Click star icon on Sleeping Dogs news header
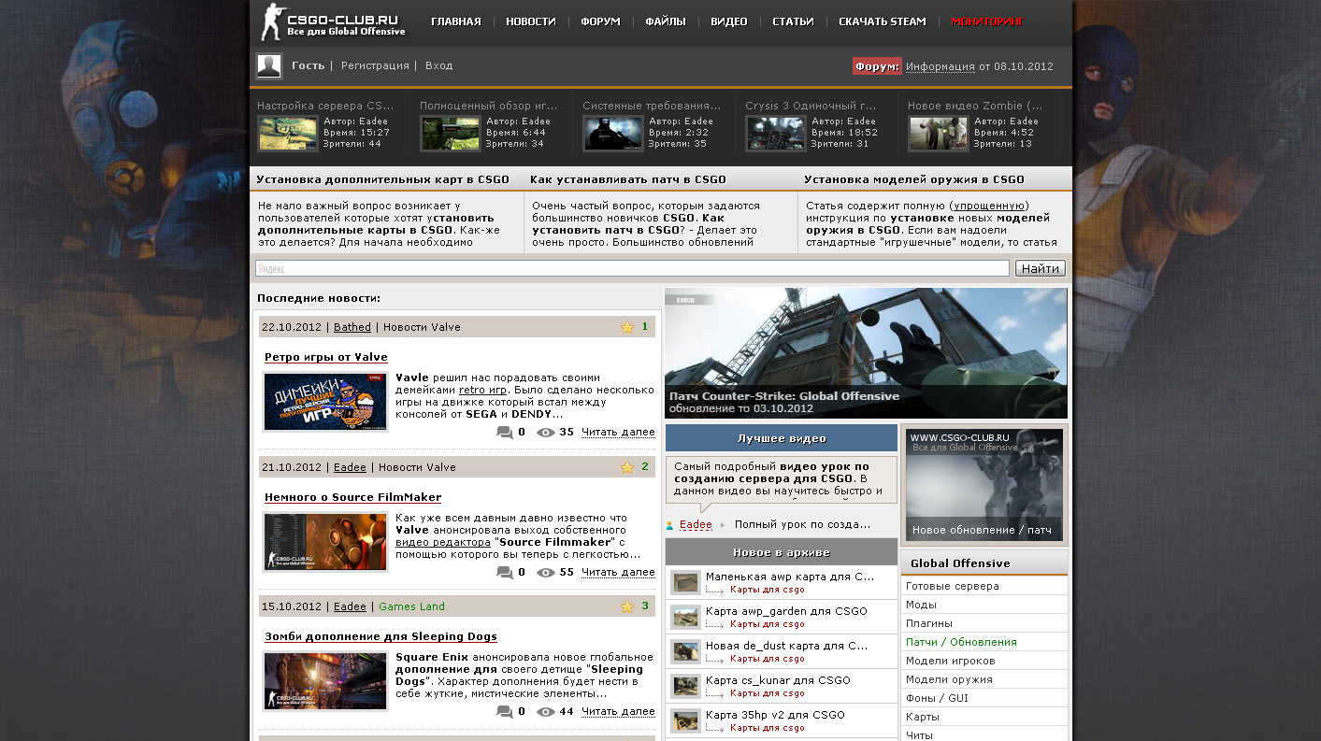 (627, 606)
